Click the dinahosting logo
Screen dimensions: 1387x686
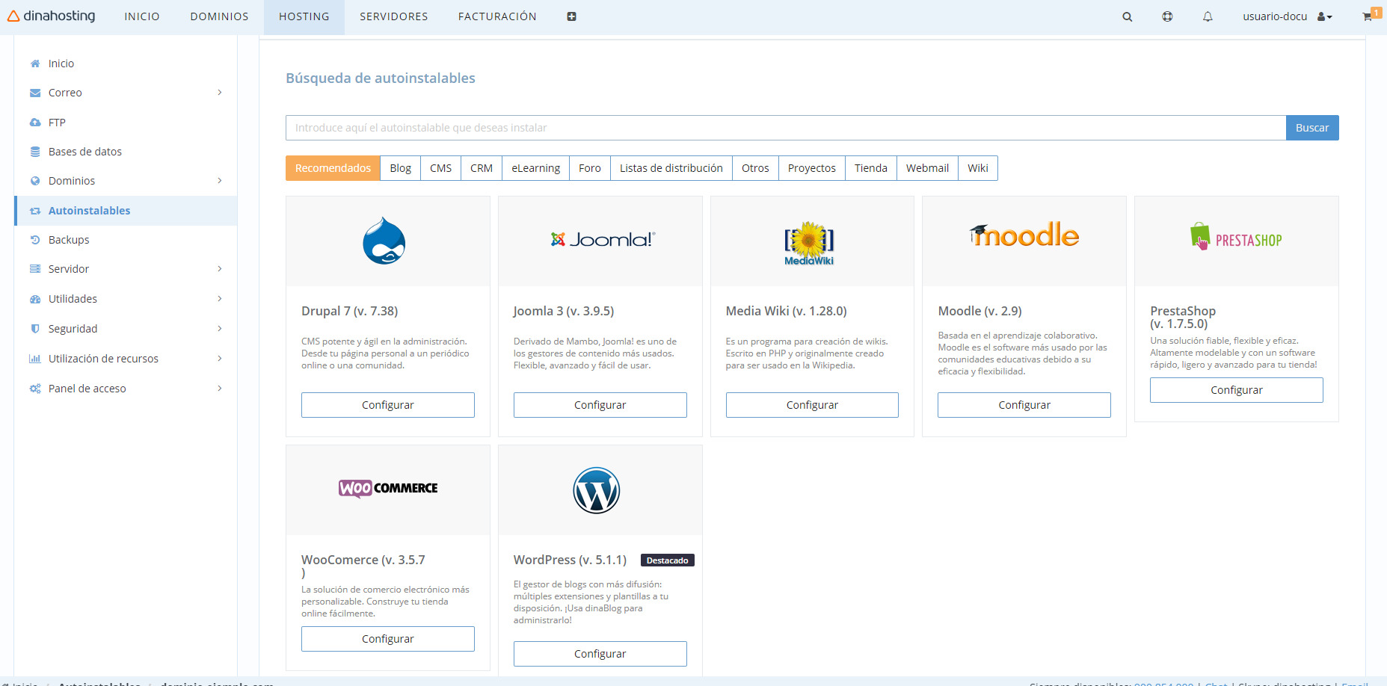point(52,16)
